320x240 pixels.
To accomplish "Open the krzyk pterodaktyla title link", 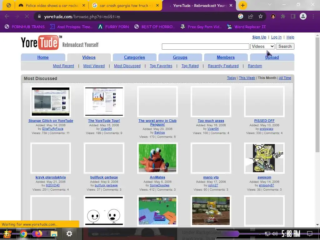I will (x=51, y=177).
